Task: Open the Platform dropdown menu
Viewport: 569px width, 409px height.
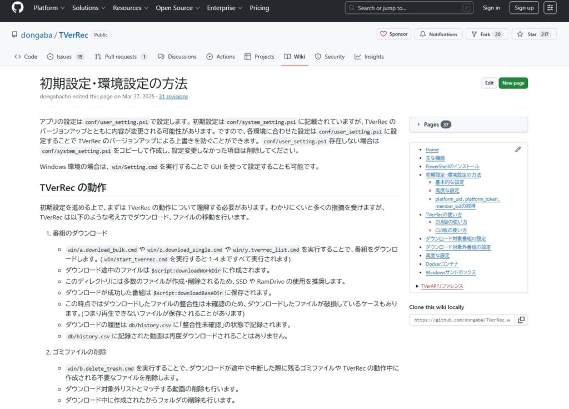Action: pos(49,8)
